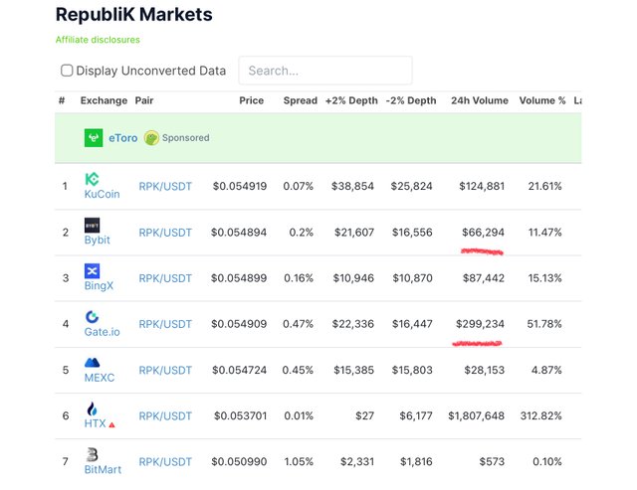
Task: Click the -2% depth value $6,177
Action: pyautogui.click(x=416, y=415)
